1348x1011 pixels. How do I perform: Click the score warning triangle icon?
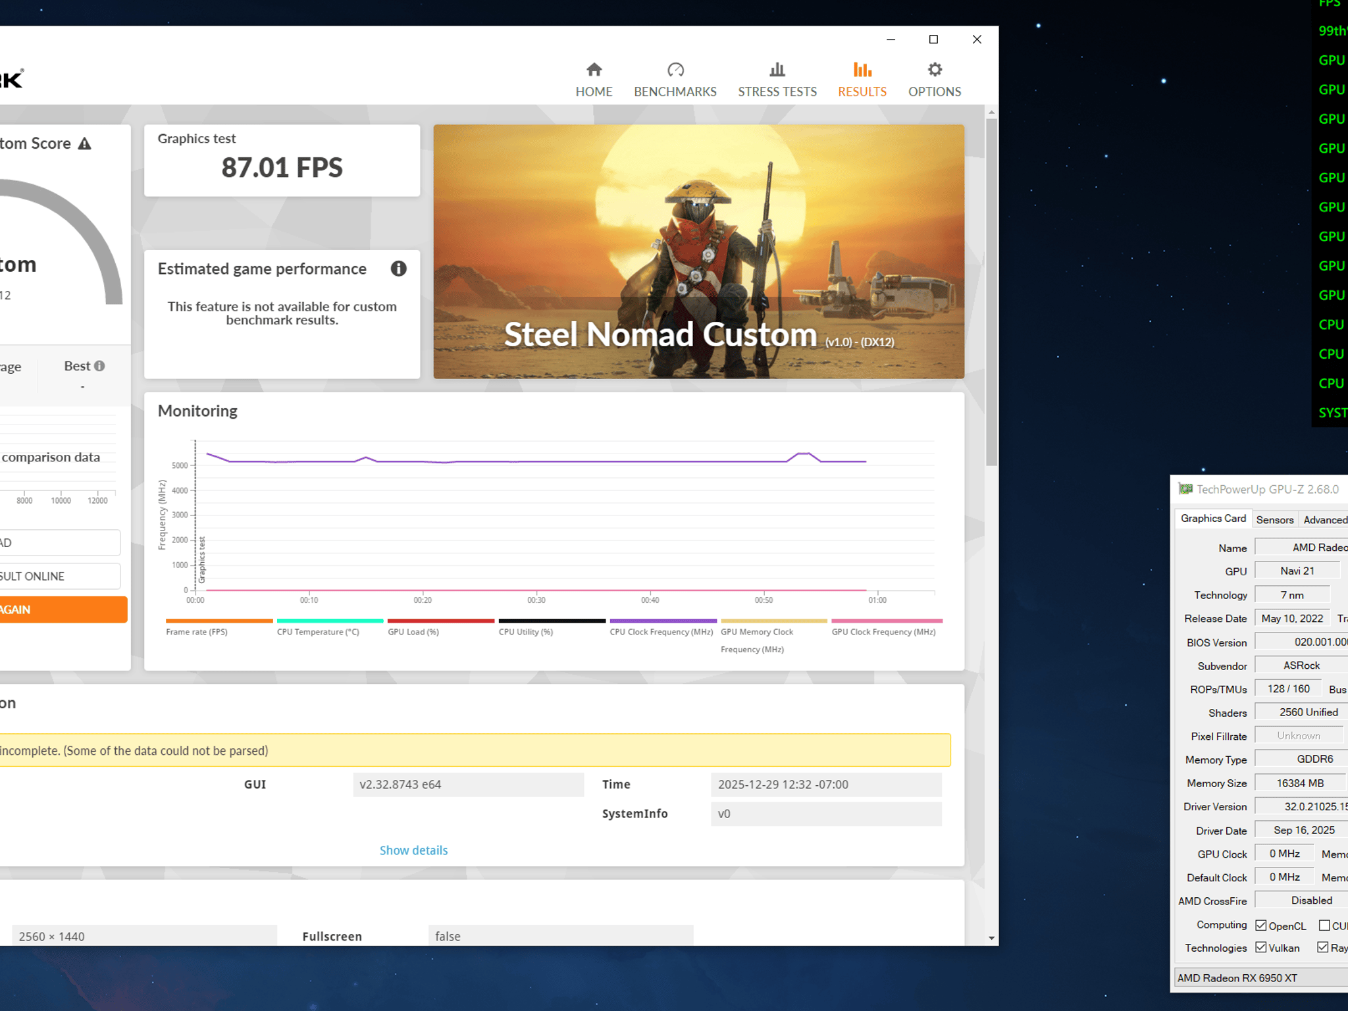click(84, 143)
